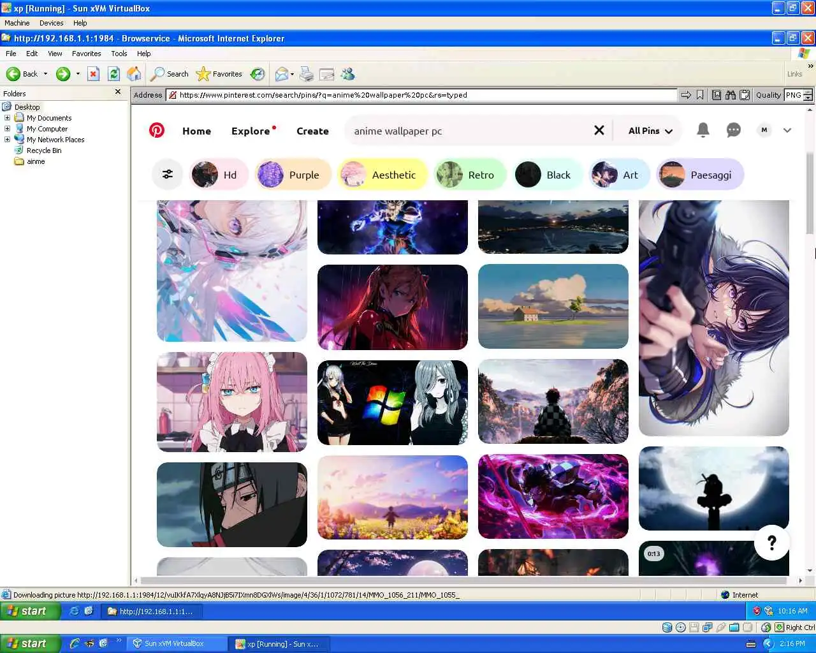
Task: Open the Windows logo anime girls pin
Action: (393, 402)
